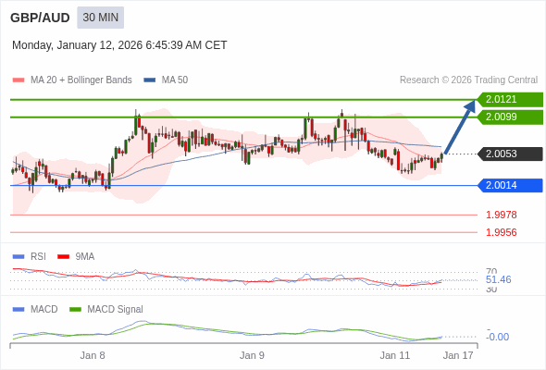This screenshot has width=546, height=370.
Task: Click the 2.0099 resistance price tag
Action: point(510,117)
